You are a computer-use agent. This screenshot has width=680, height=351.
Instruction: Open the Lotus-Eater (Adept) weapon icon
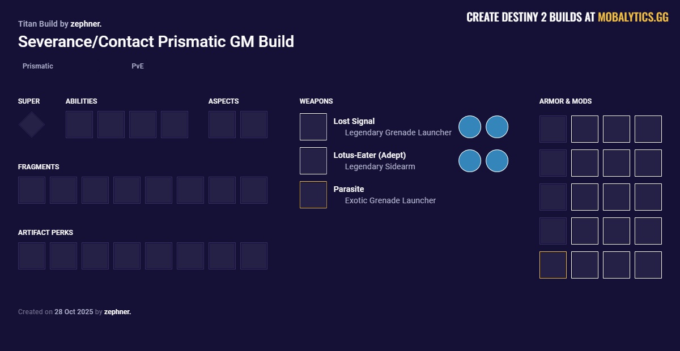click(313, 160)
